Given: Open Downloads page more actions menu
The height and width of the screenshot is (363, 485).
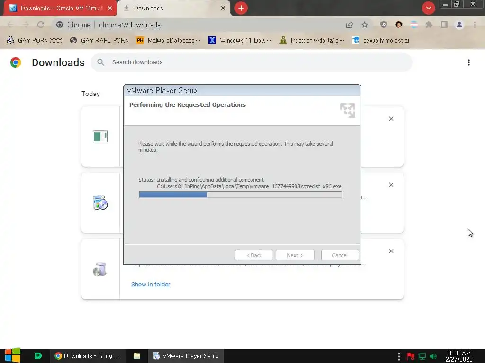Looking at the screenshot, I should click(x=469, y=62).
